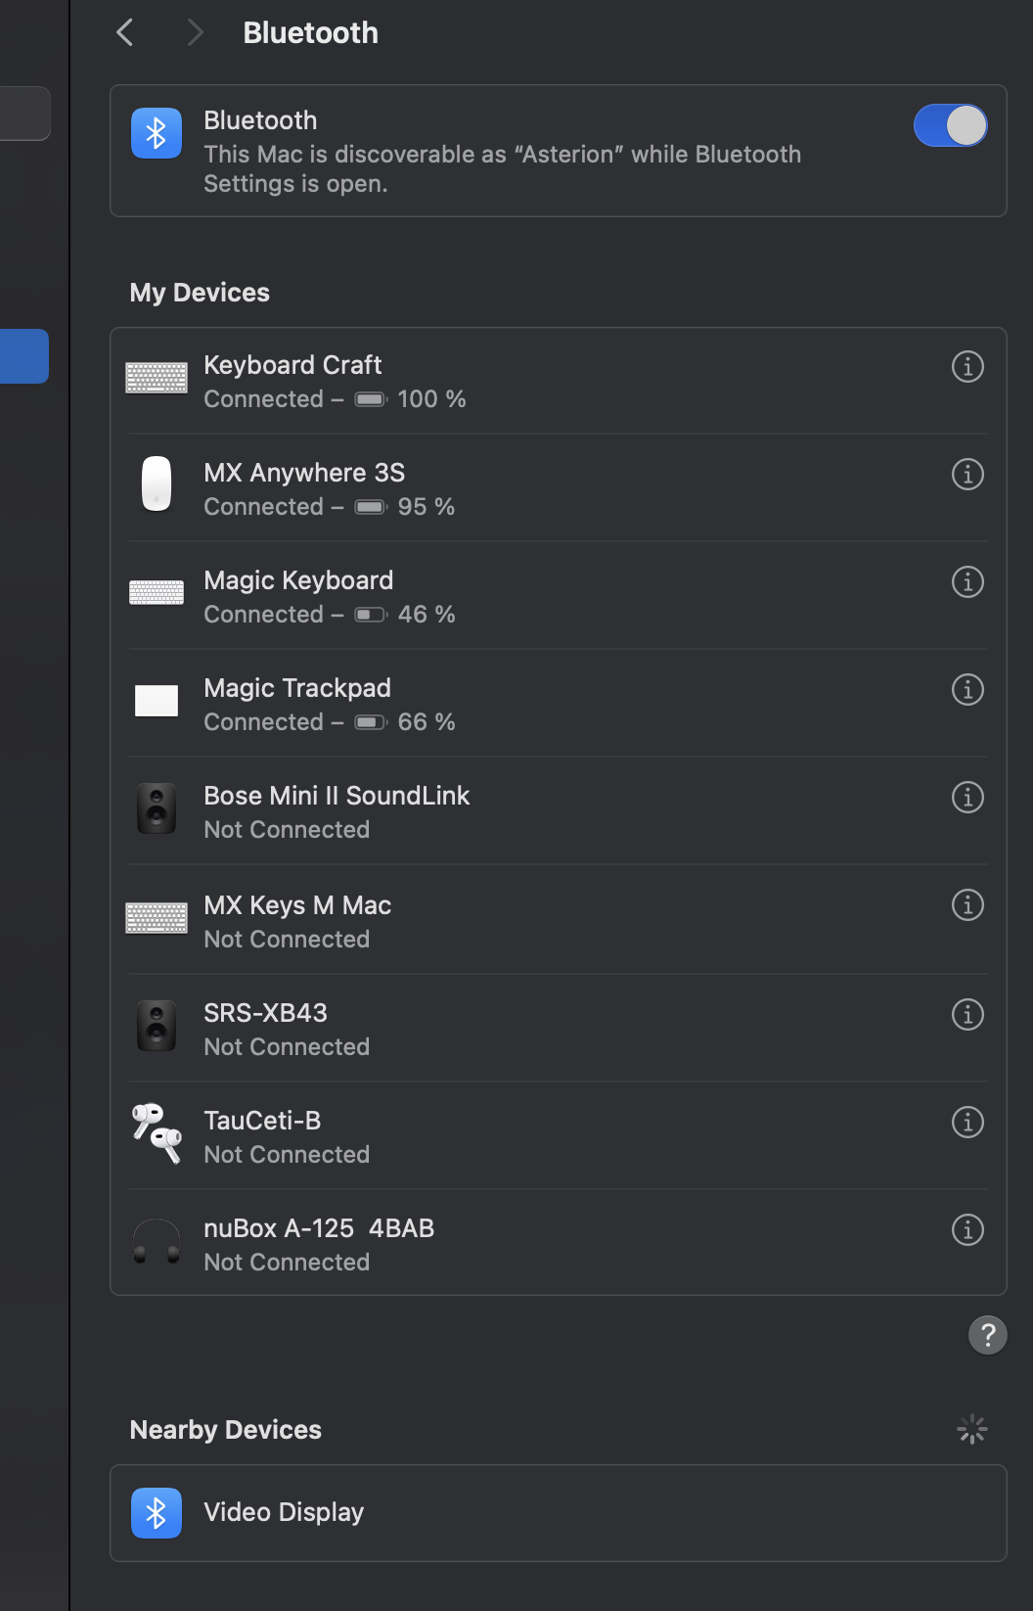Click the Nearby Devices scanning spinner
The image size is (1033, 1611).
coord(972,1430)
